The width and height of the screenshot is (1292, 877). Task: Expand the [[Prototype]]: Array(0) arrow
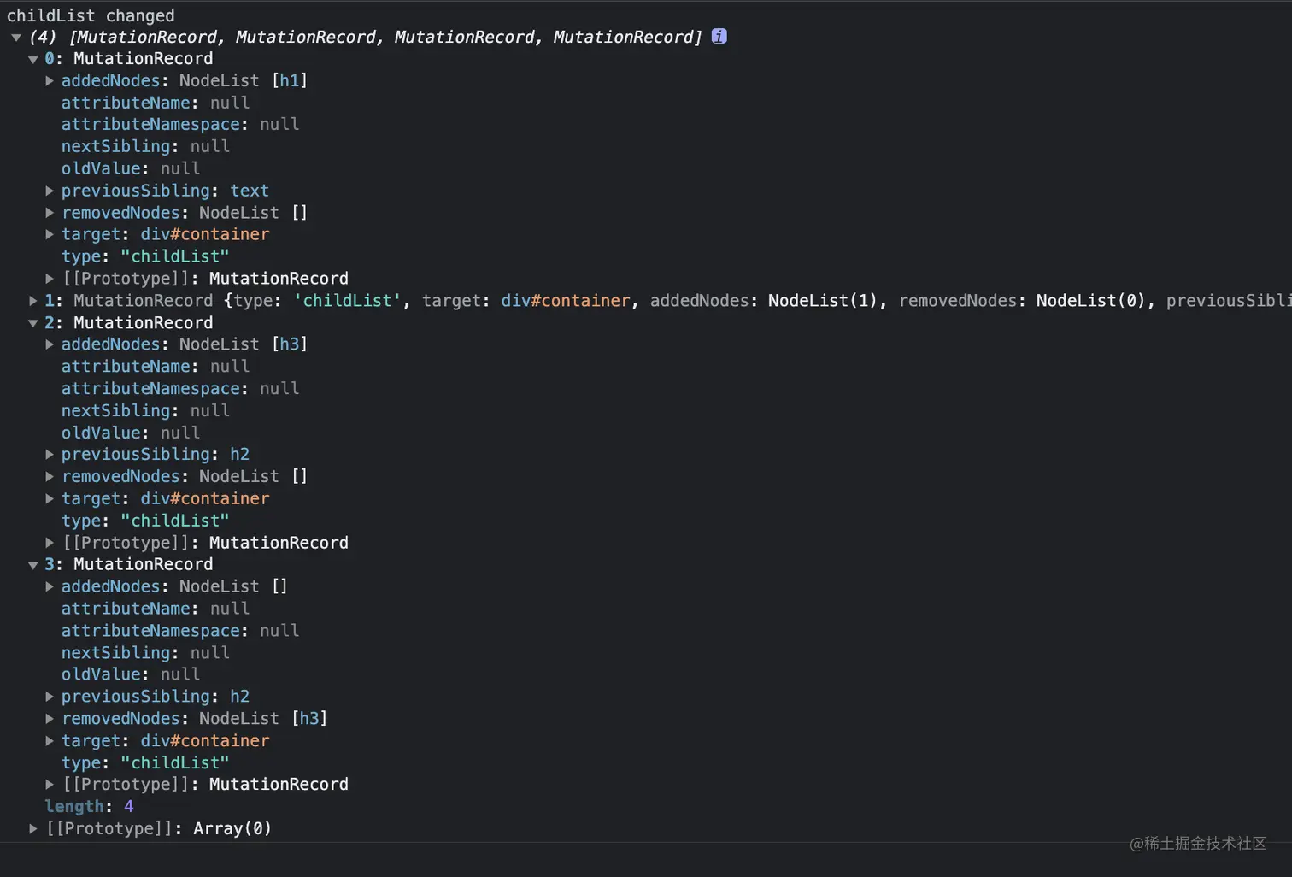[32, 829]
